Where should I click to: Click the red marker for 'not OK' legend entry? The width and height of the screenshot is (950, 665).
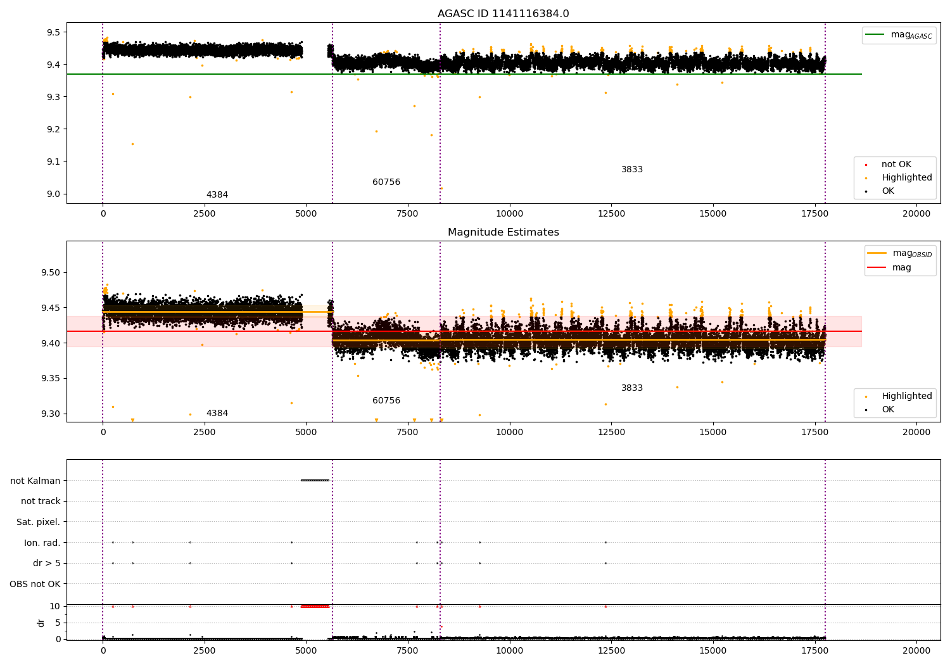click(x=866, y=165)
